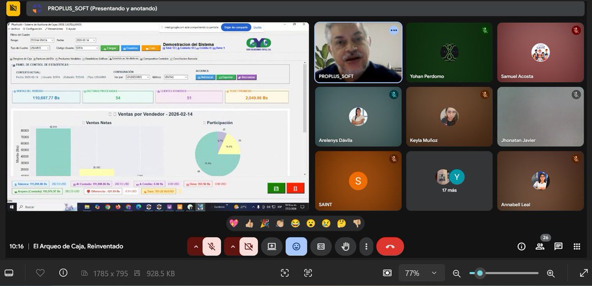Screen dimensions: 592x286
Task: Send the sparkling heart reaction
Action: (x=234, y=223)
